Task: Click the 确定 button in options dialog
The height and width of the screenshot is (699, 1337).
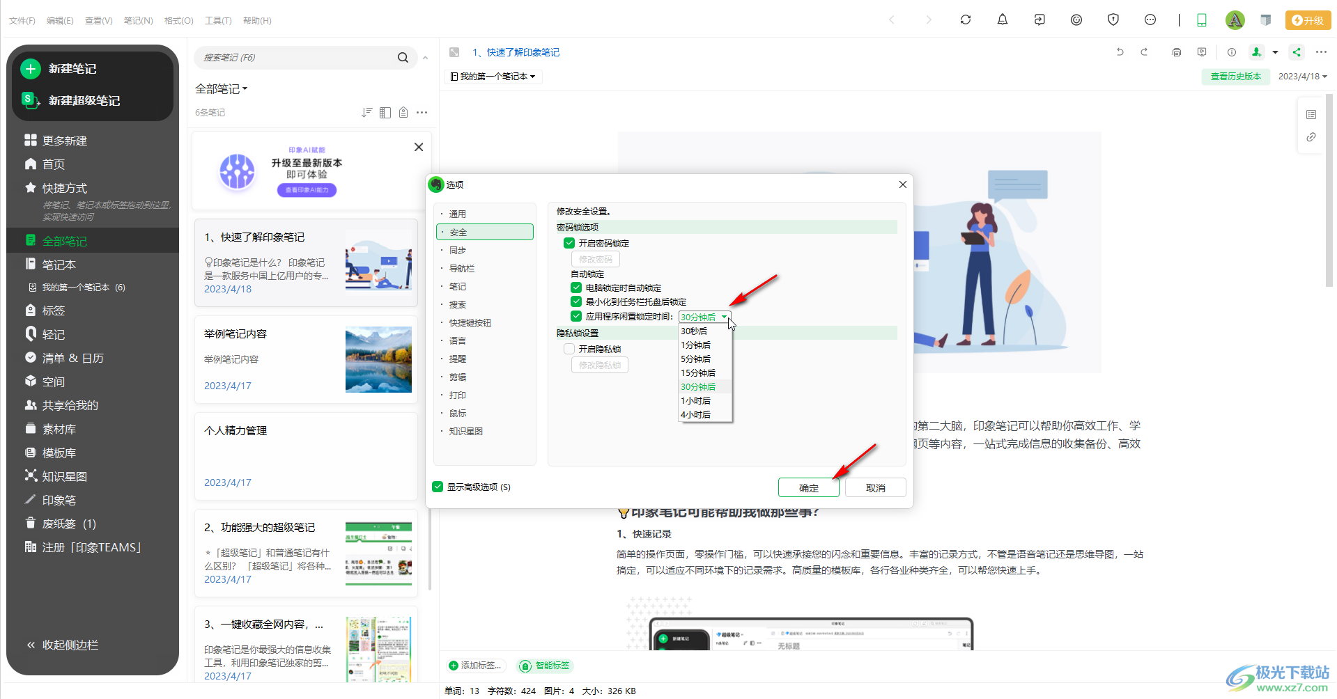Action: (809, 488)
